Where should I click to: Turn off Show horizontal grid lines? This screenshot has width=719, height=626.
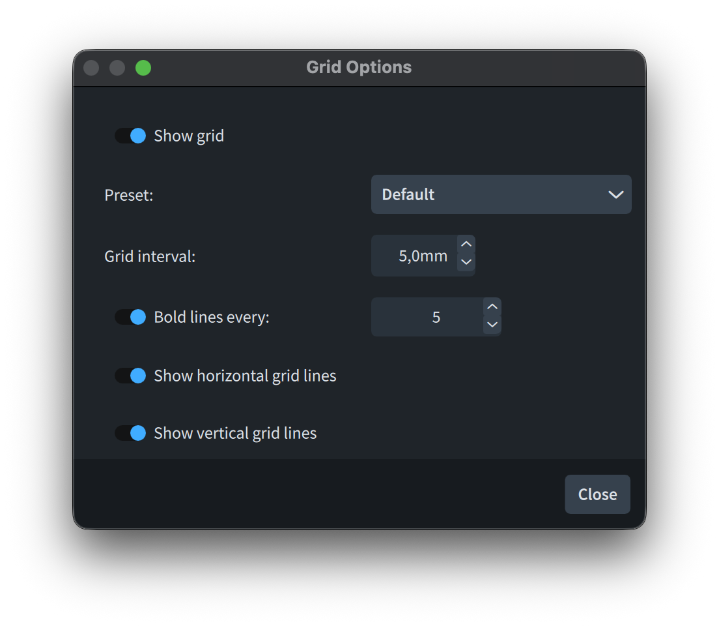[x=130, y=376]
